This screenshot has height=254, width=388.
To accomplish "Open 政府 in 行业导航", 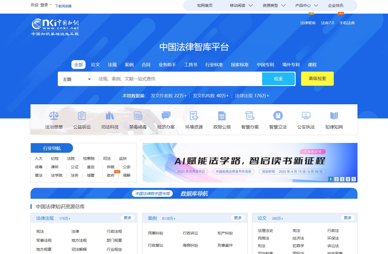I will [x=111, y=175].
